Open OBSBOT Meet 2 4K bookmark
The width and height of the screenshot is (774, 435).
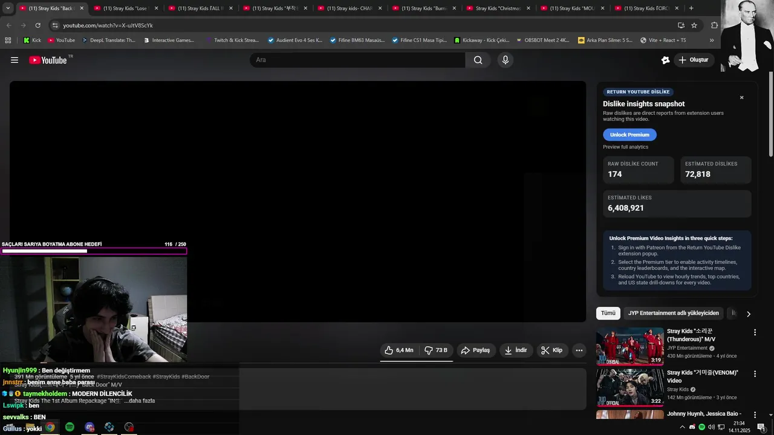click(x=542, y=40)
